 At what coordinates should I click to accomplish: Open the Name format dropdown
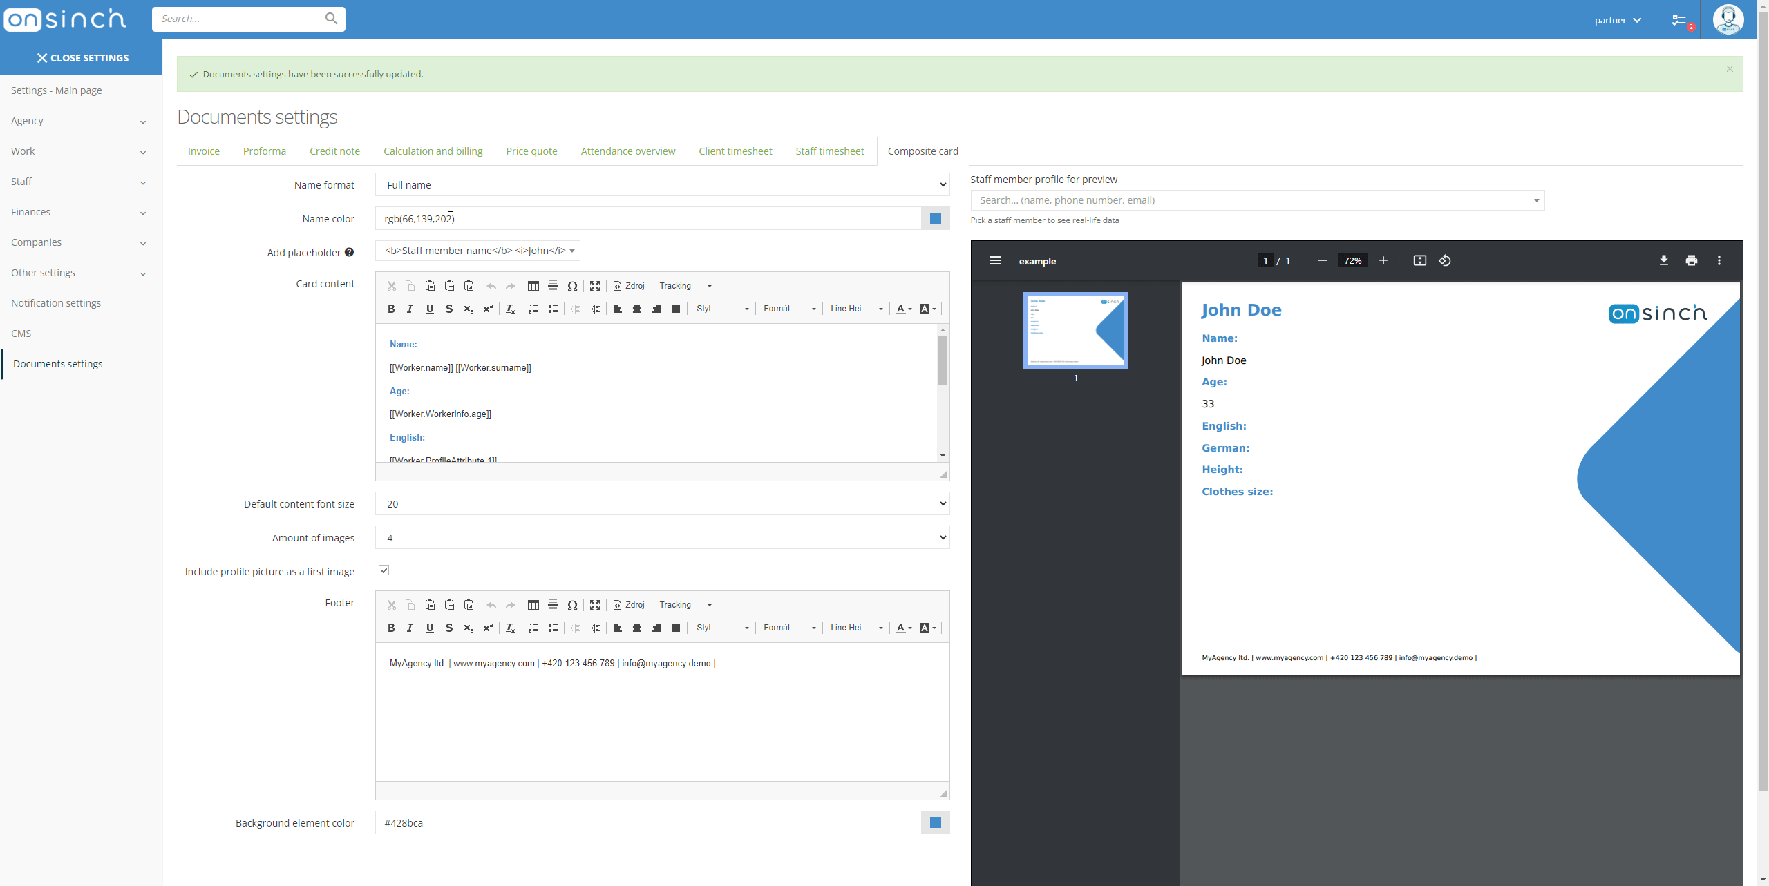click(x=662, y=184)
